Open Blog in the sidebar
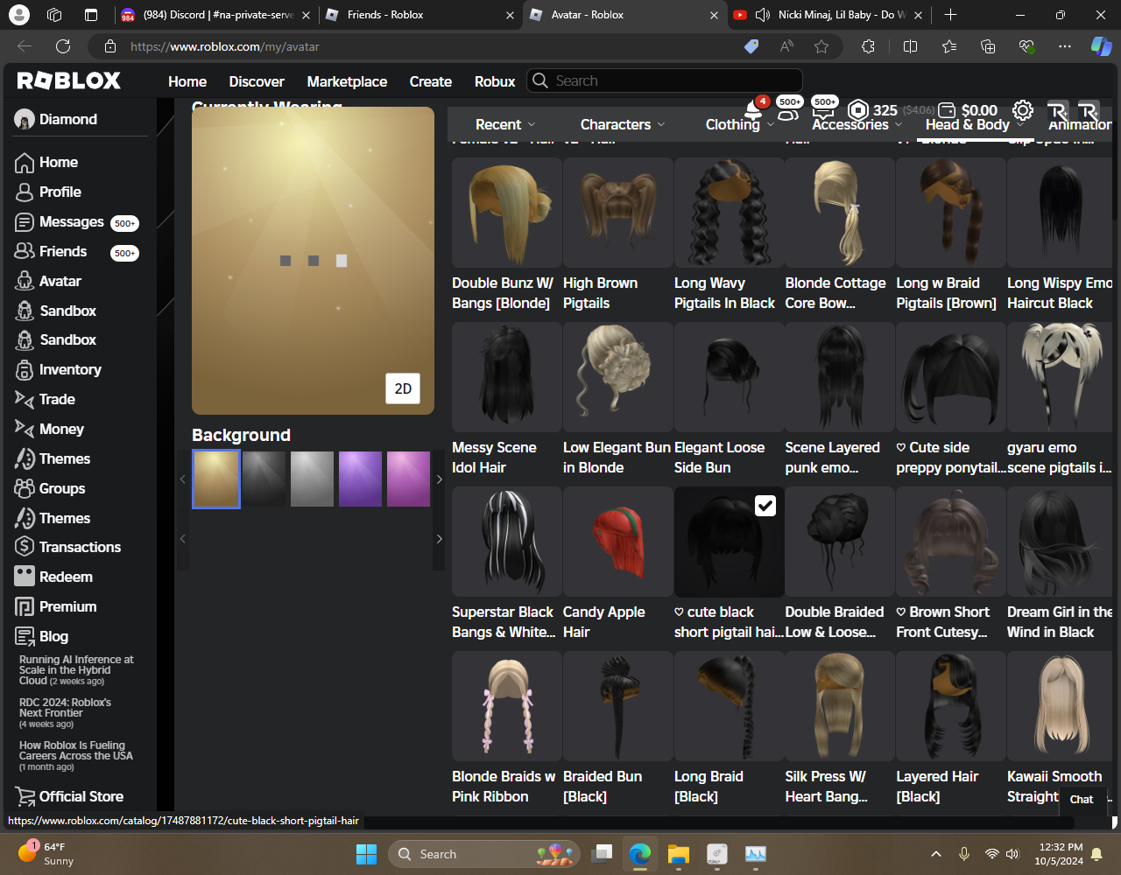This screenshot has height=875, width=1121. [x=41, y=637]
